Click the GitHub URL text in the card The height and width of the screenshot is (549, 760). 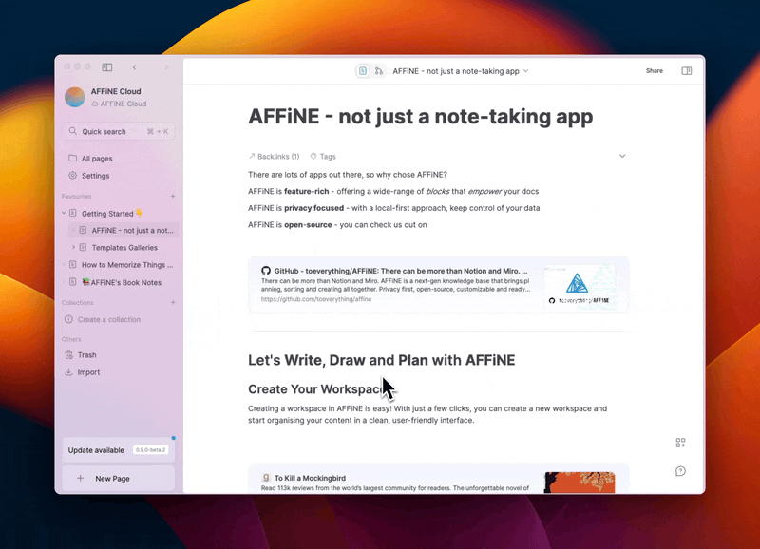(316, 299)
